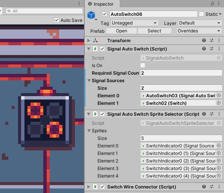Click object picker for Switch02 element

pos(219,103)
